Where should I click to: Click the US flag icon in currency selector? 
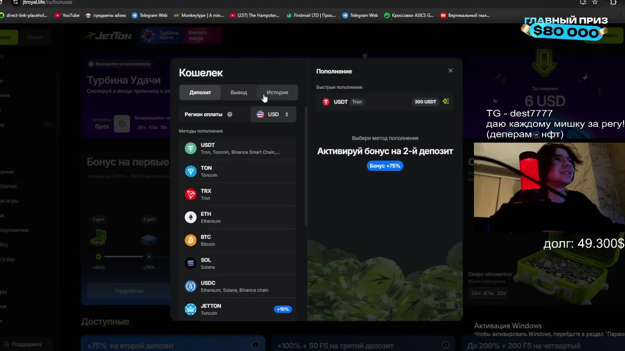pos(260,114)
